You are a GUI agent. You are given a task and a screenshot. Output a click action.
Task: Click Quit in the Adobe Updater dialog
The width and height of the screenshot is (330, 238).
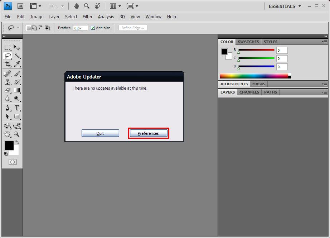coord(100,133)
